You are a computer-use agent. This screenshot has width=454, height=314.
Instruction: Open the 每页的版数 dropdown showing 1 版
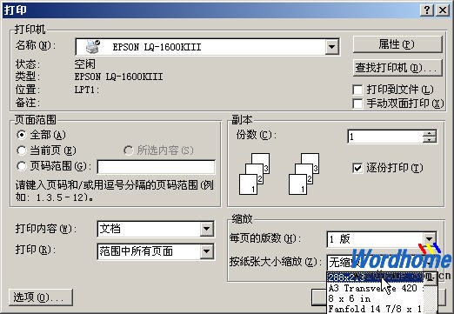(x=430, y=239)
